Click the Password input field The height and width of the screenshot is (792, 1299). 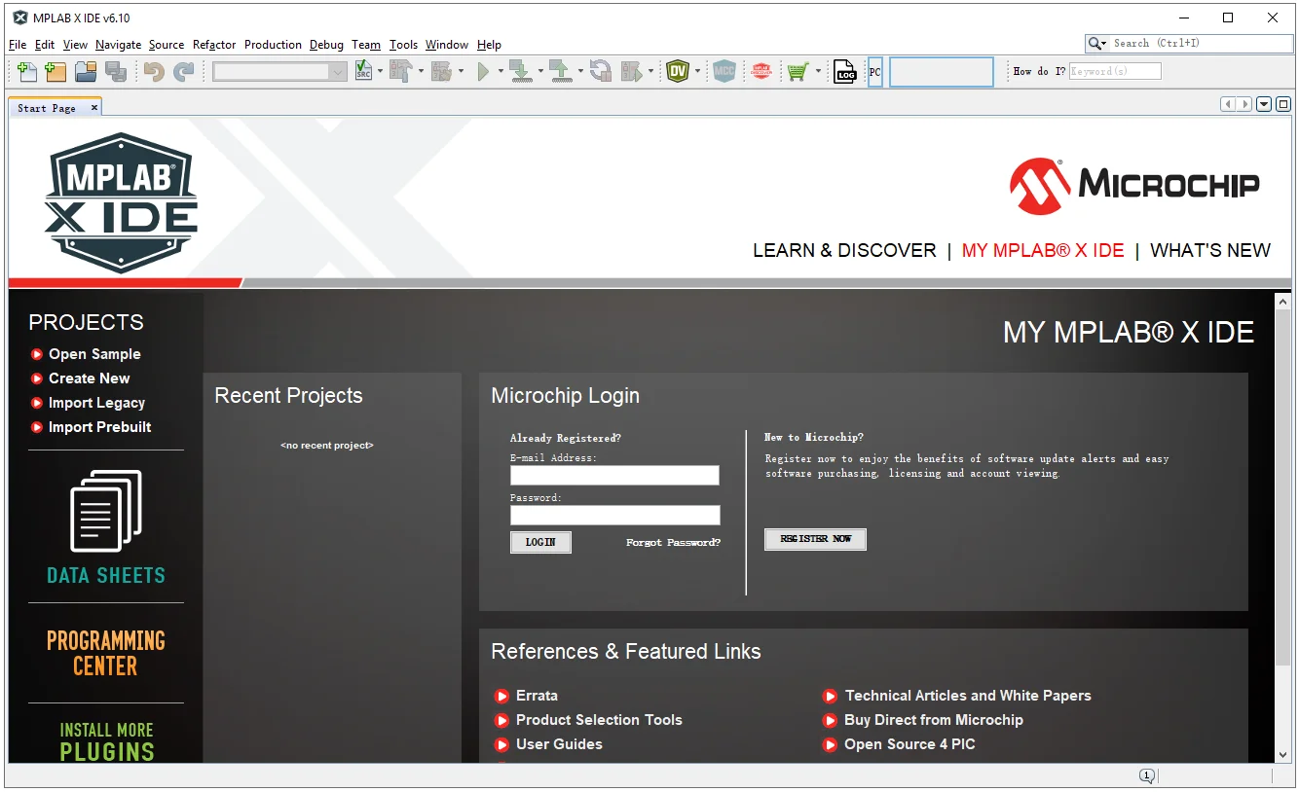coord(614,516)
